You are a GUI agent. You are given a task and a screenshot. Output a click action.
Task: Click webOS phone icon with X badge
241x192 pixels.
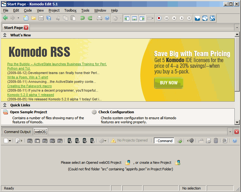(92, 141)
